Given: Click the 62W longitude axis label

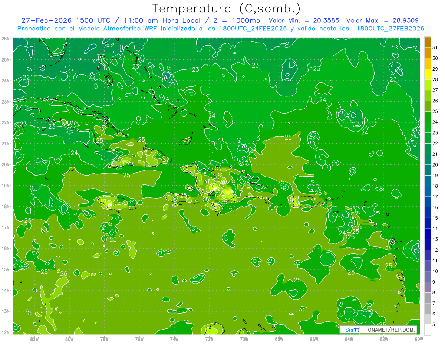Looking at the screenshot, I should click(x=384, y=339).
